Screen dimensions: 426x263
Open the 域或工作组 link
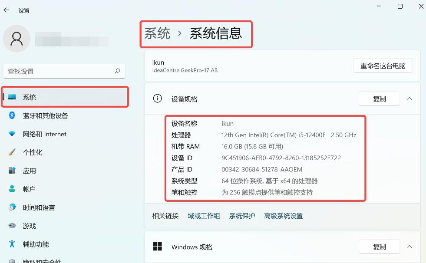pos(204,216)
